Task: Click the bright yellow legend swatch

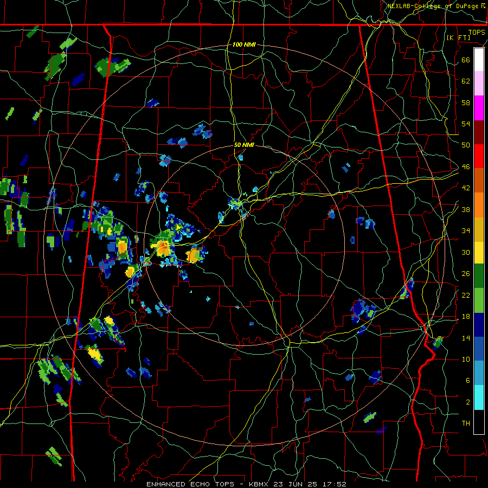Action: (479, 252)
